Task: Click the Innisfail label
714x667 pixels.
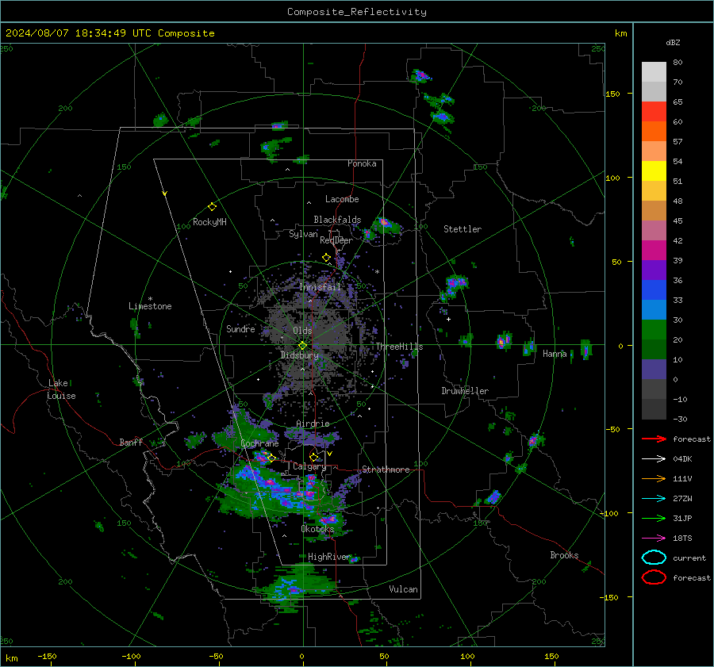Action: pyautogui.click(x=320, y=287)
